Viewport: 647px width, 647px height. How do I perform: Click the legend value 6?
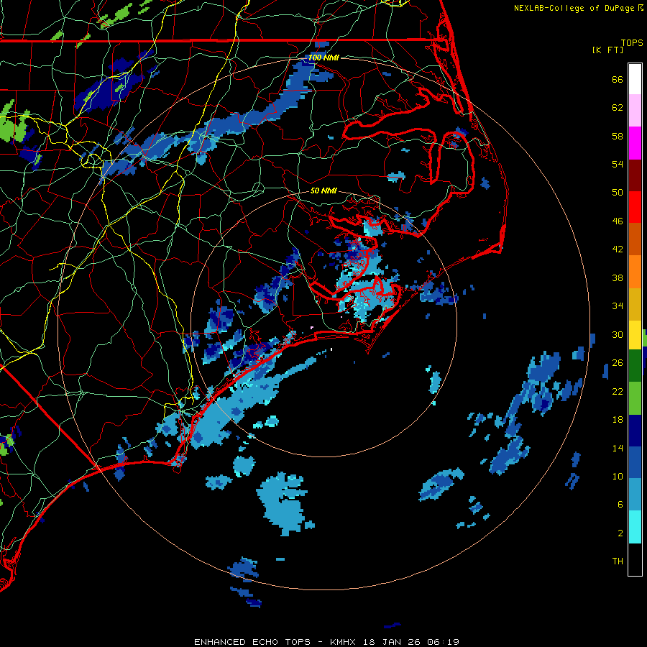[620, 505]
